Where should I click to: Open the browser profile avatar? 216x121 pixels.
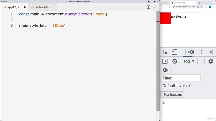click(210, 7)
